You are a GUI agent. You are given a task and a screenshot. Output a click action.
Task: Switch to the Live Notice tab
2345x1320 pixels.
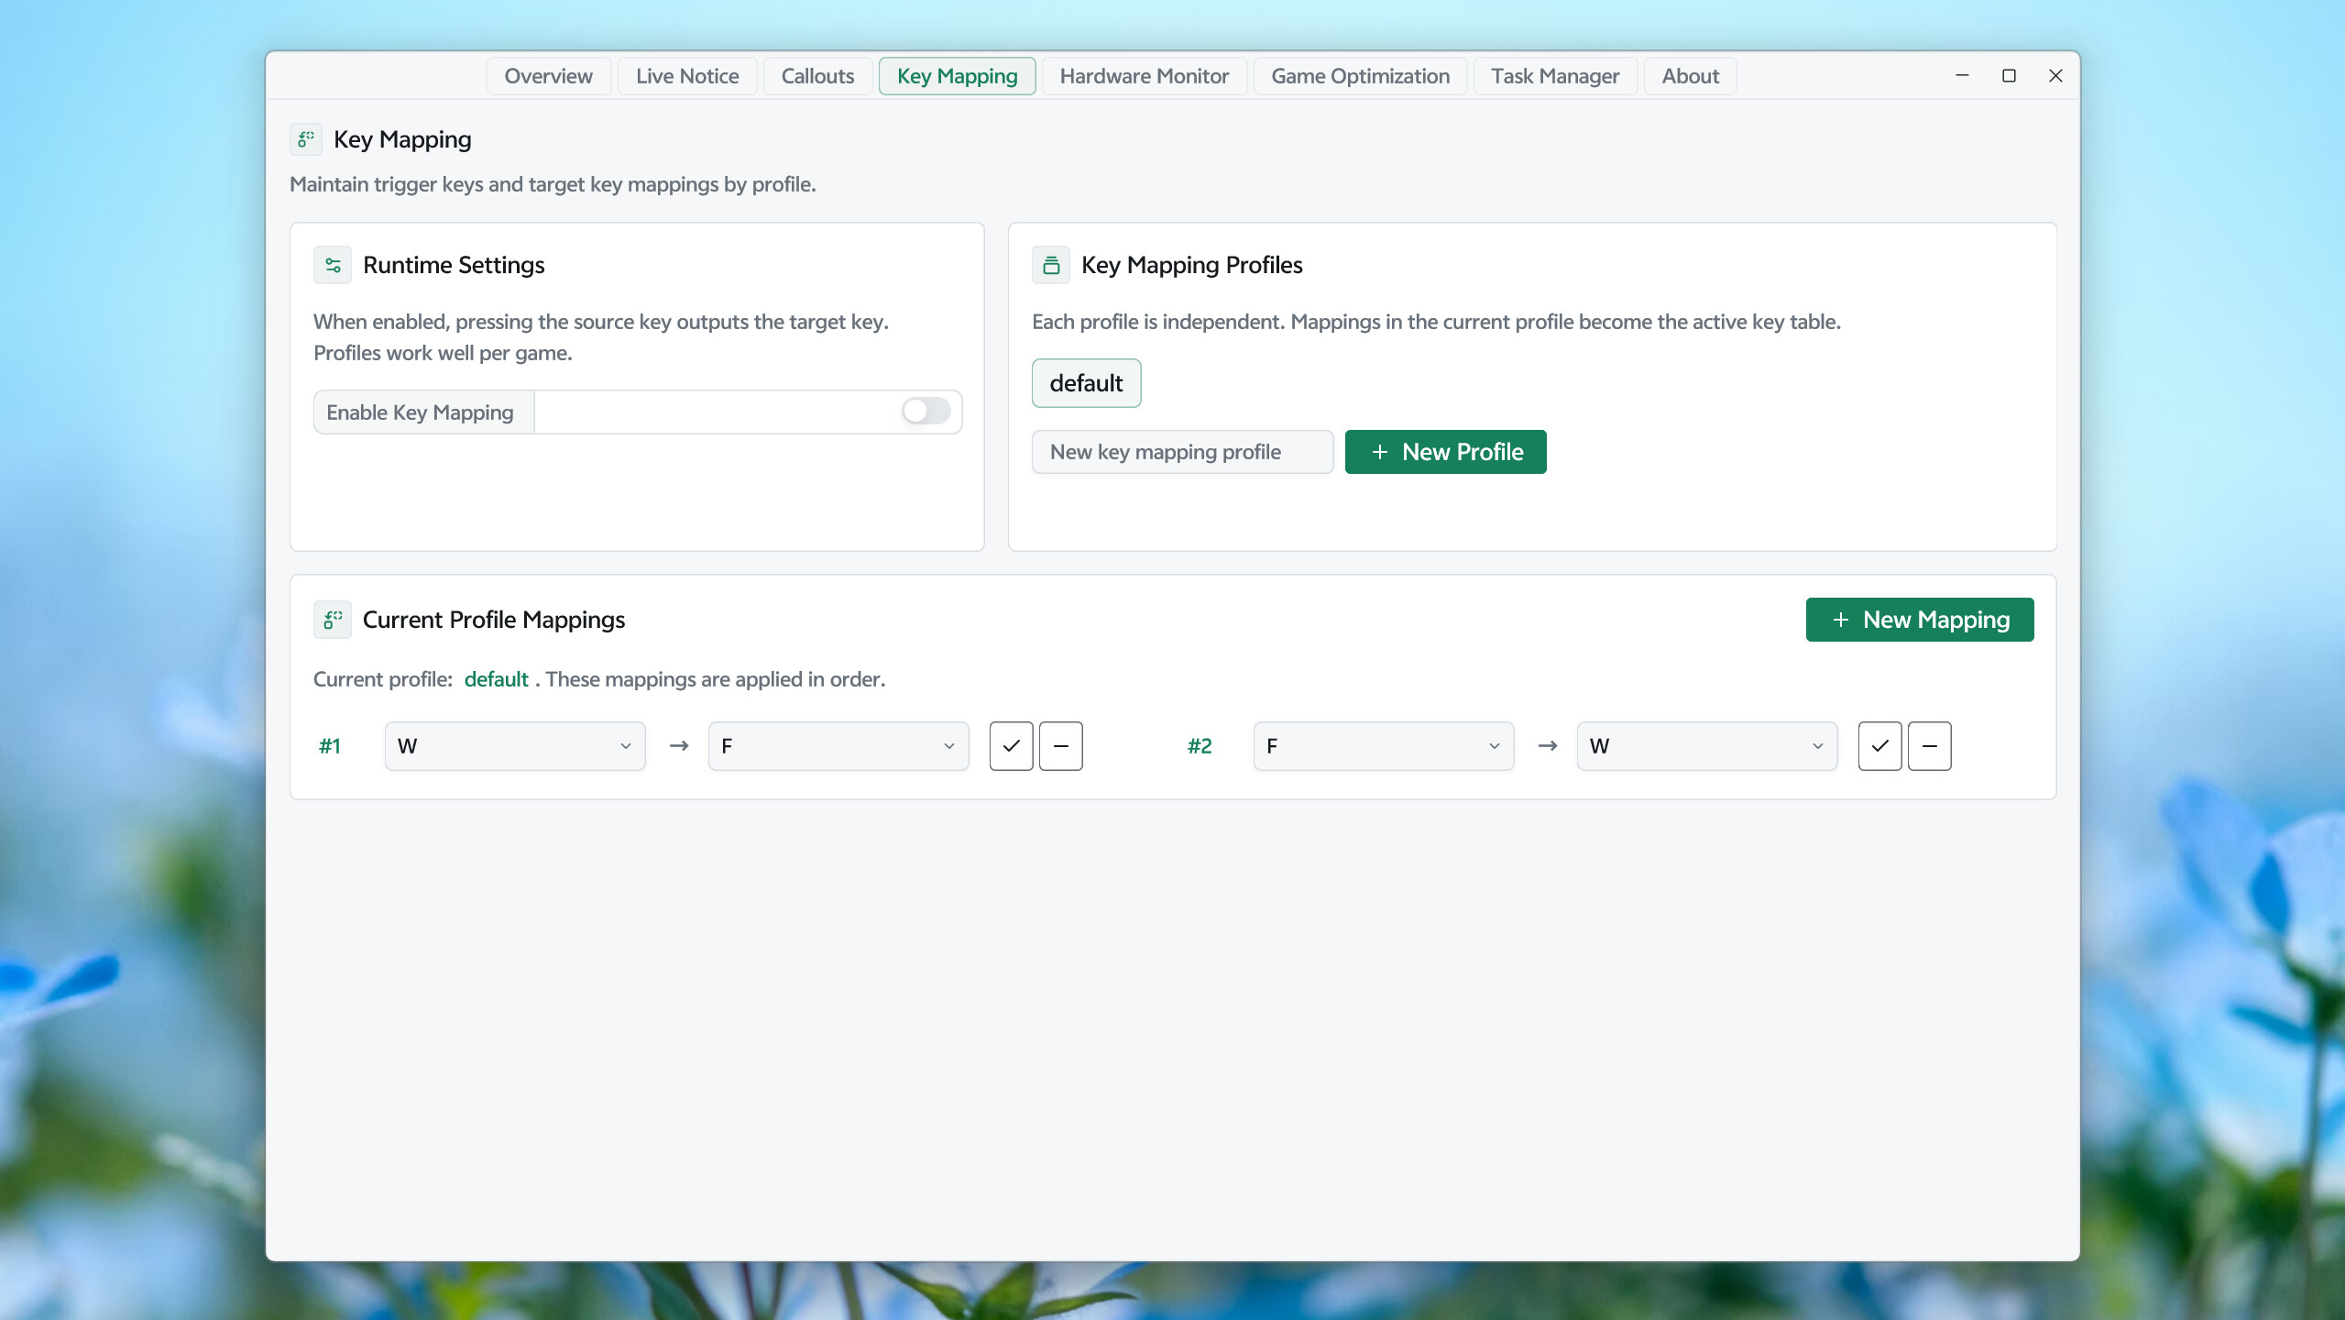[687, 76]
